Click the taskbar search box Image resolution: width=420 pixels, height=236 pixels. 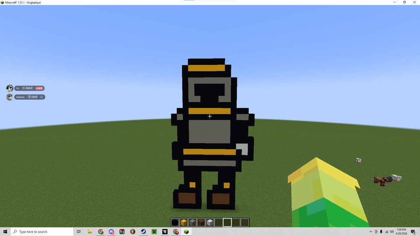[x=42, y=231]
